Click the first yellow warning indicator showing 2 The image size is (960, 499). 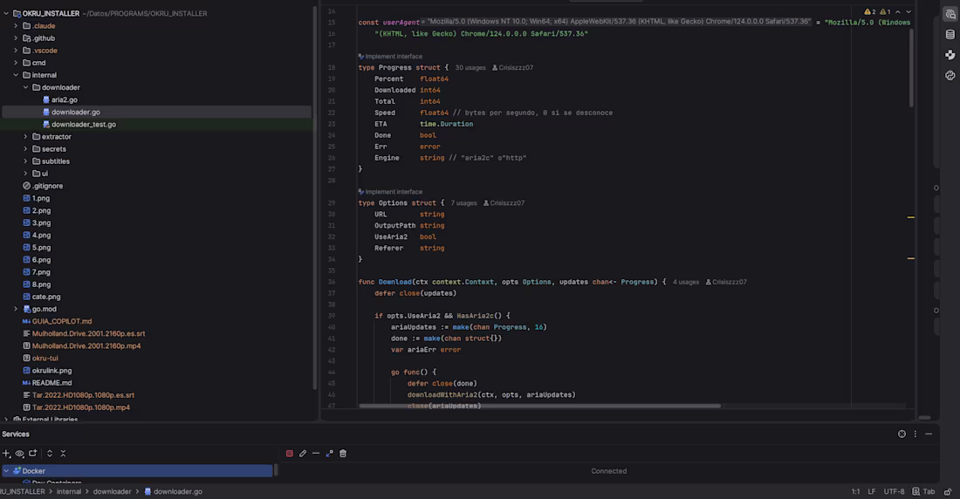(870, 11)
